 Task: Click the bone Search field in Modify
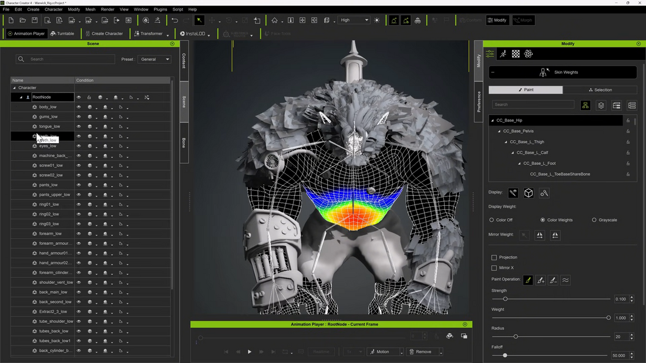[x=533, y=104]
